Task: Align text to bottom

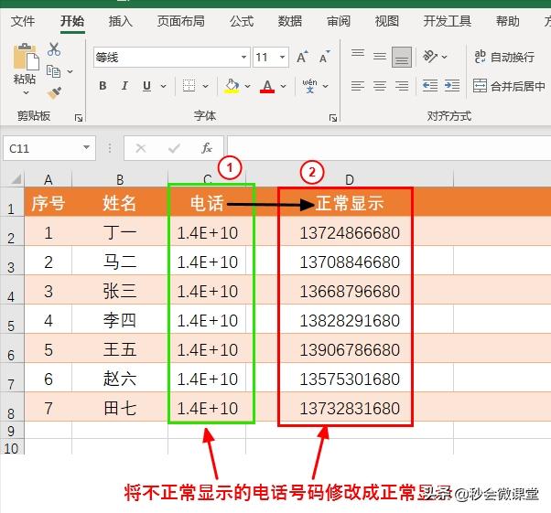Action: pyautogui.click(x=402, y=57)
